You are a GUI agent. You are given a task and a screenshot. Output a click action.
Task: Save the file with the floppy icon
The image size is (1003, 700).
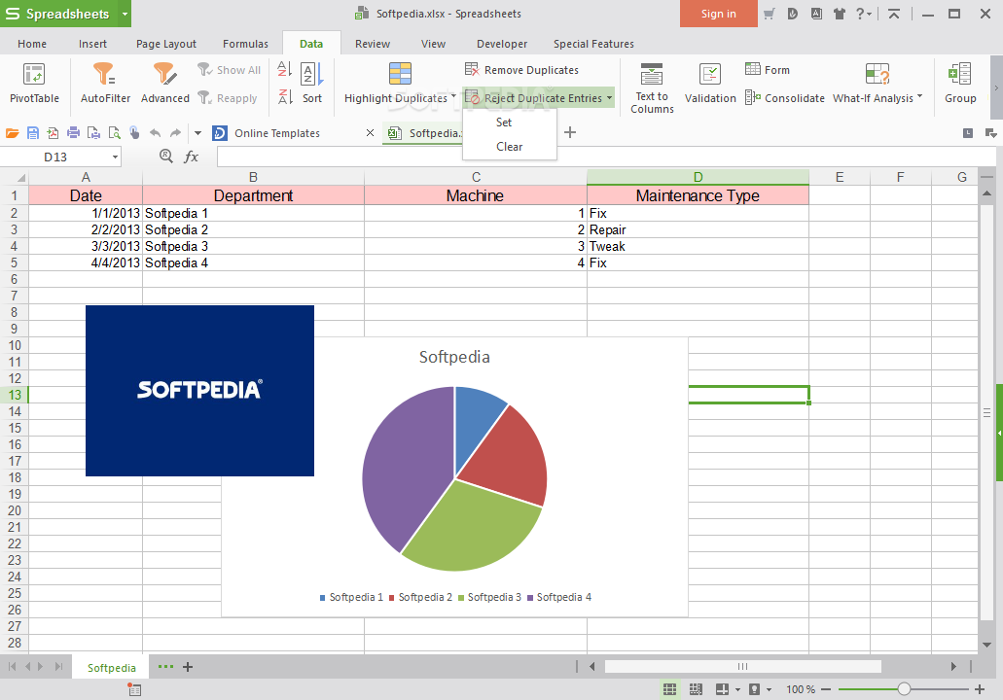pyautogui.click(x=33, y=133)
